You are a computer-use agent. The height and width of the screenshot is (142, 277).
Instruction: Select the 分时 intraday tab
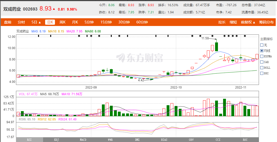pyautogui.click(x=21, y=22)
